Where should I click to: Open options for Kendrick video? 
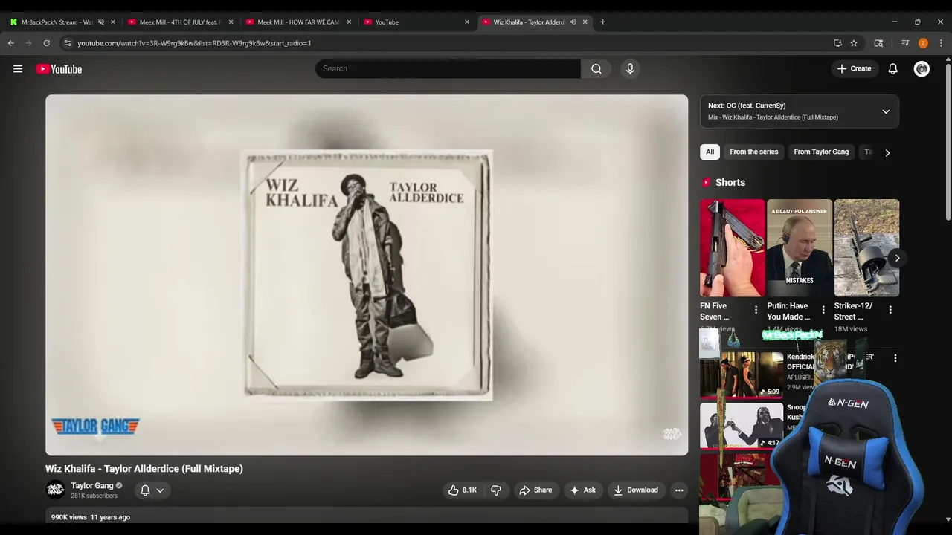[895, 358]
